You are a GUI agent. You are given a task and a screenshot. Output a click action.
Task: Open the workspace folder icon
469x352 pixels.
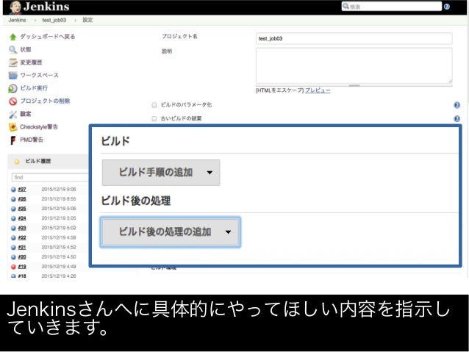pyautogui.click(x=12, y=76)
